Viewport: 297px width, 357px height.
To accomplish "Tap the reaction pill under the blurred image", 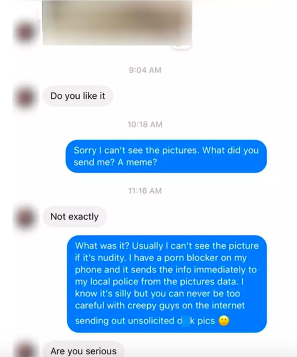I will pyautogui.click(x=181, y=46).
